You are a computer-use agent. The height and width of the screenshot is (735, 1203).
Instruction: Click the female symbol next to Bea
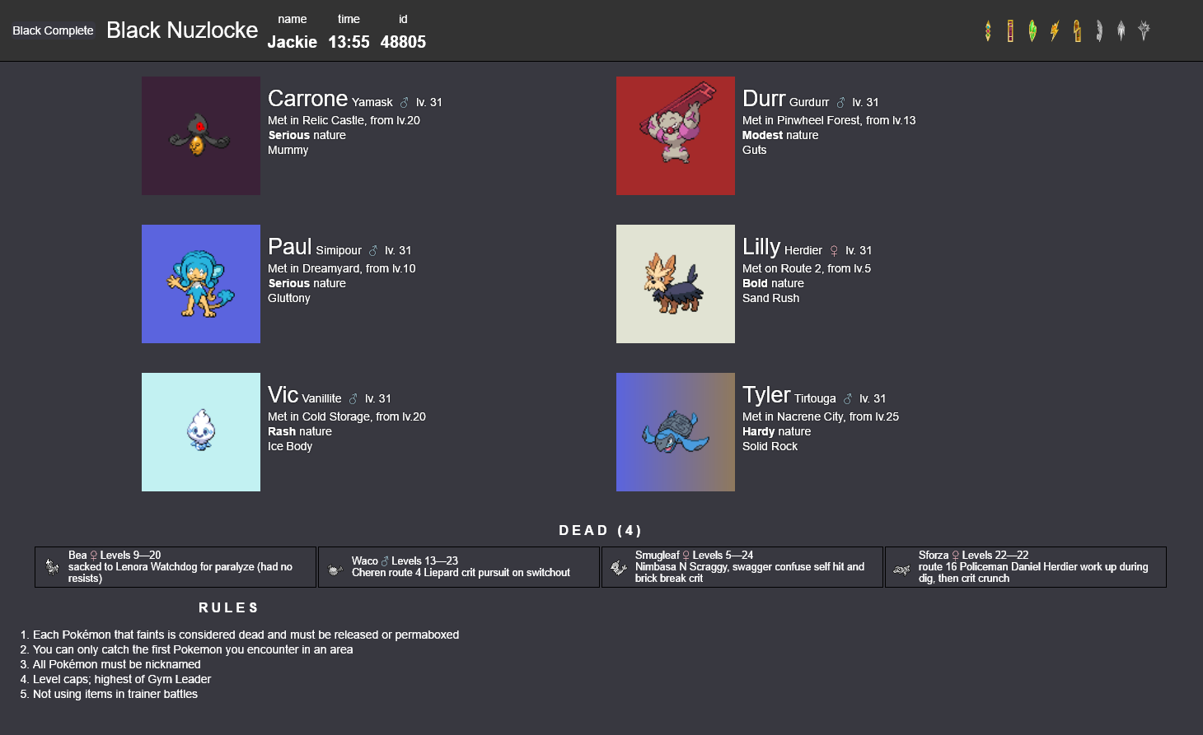tap(94, 556)
